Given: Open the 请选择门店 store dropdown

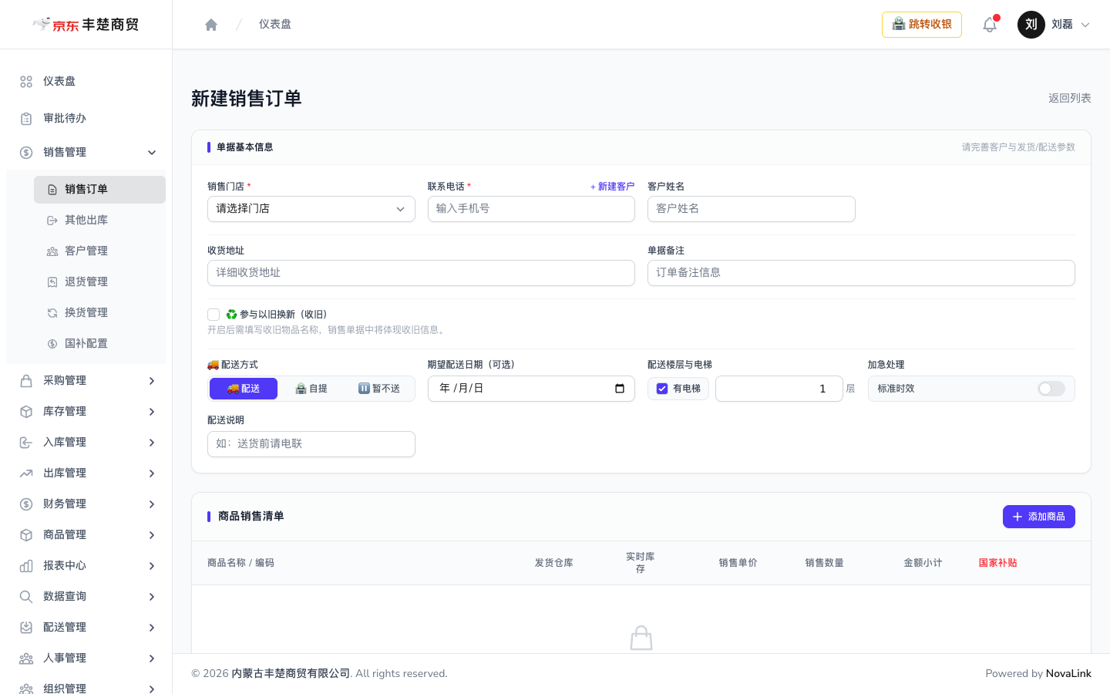Looking at the screenshot, I should [x=311, y=209].
